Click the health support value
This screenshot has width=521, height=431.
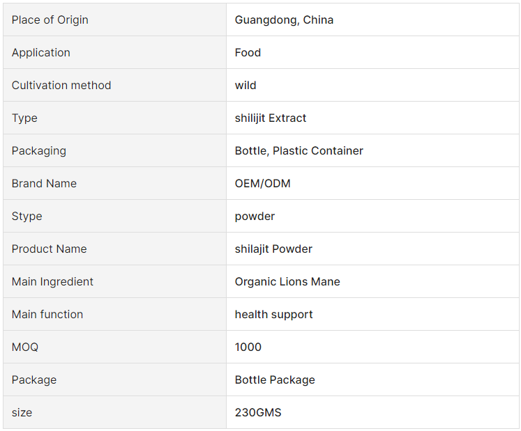274,315
